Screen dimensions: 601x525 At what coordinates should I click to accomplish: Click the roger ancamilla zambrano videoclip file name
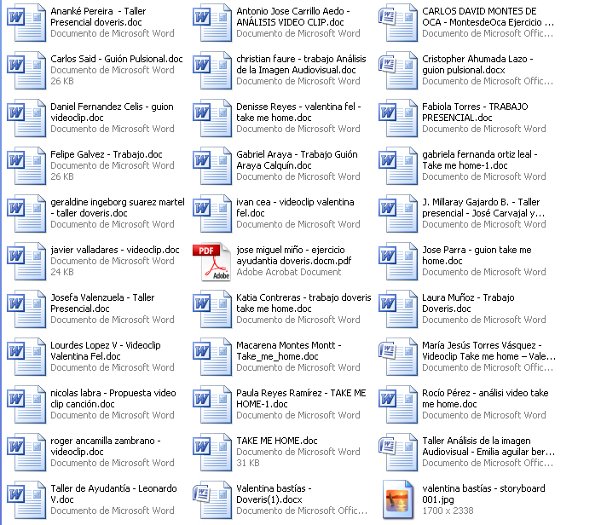105,447
